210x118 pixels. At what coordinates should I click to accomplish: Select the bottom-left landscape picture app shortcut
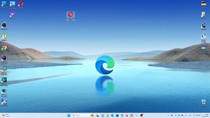coord(4,103)
